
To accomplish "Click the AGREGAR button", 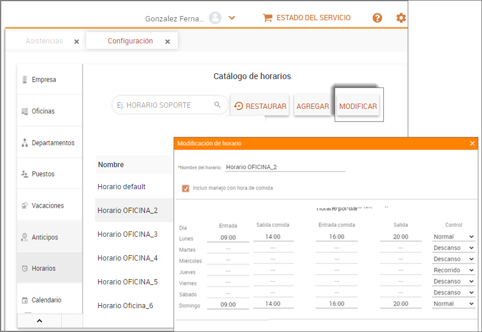I will 313,106.
